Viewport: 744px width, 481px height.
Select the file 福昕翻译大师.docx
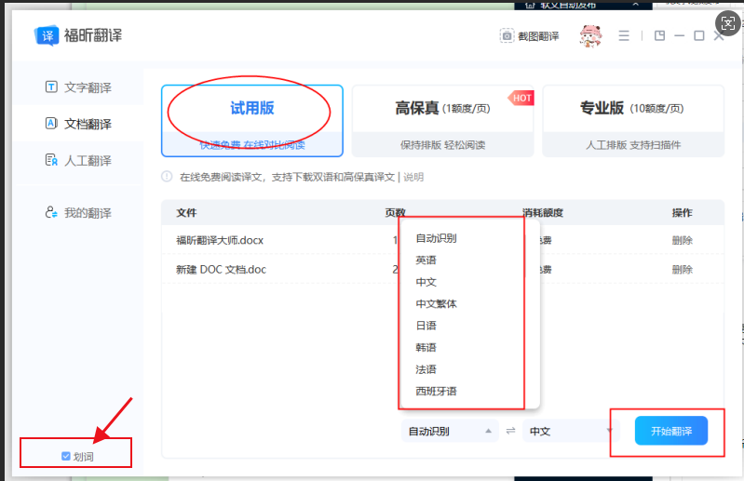coord(220,240)
